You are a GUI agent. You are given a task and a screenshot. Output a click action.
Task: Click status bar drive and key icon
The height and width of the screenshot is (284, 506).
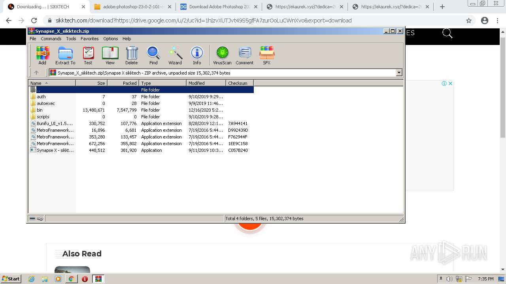[x=36, y=219]
